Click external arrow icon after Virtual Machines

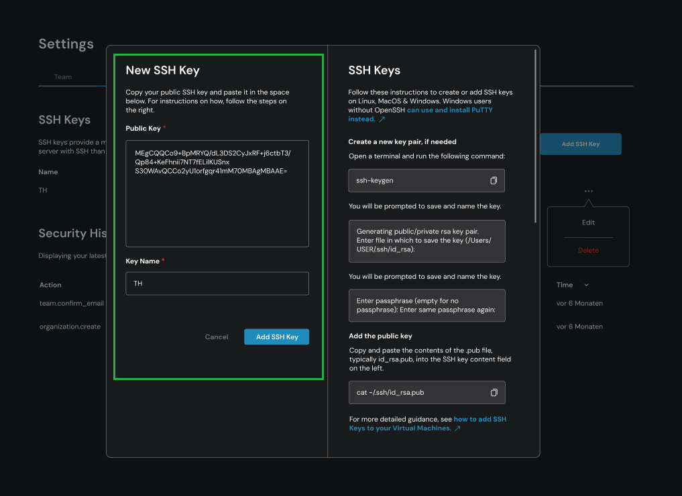click(x=457, y=428)
